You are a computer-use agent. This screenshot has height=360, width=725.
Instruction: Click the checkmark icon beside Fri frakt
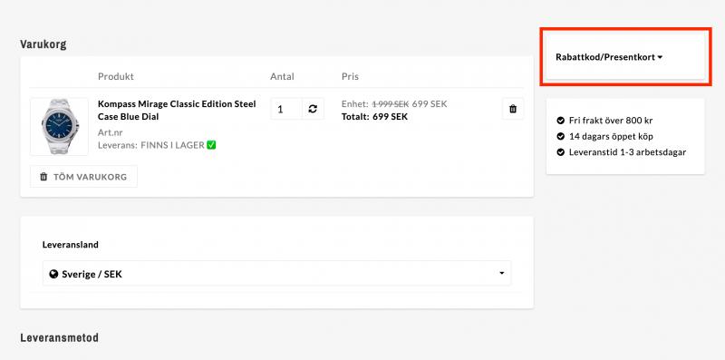pos(561,121)
